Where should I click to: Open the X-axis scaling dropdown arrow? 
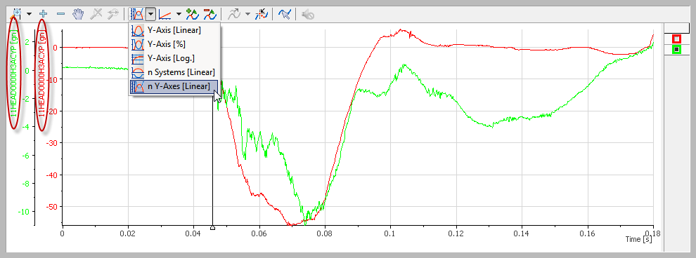pyautogui.click(x=179, y=14)
